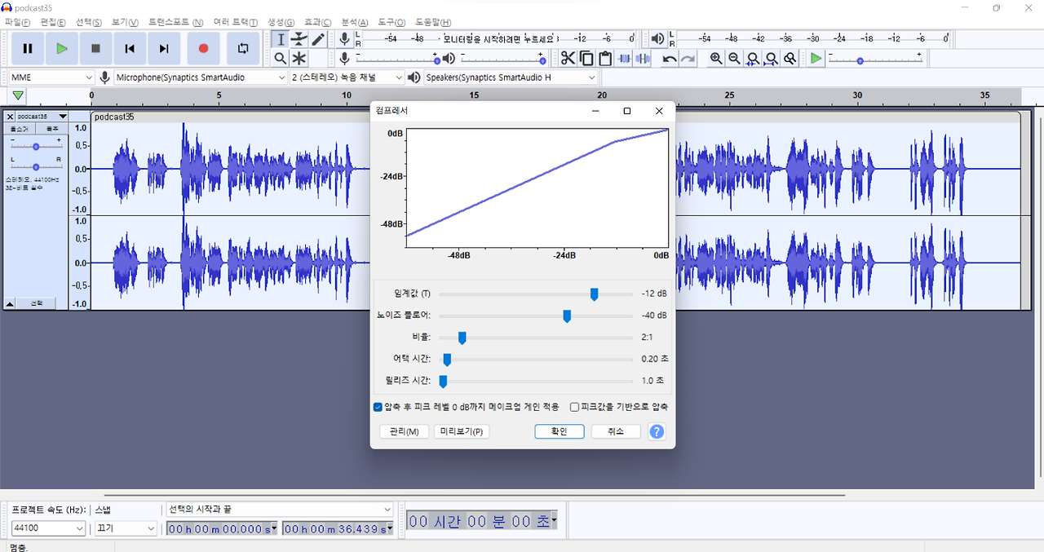Select the Draw pencil tool
The width and height of the screenshot is (1044, 552).
[x=318, y=39]
